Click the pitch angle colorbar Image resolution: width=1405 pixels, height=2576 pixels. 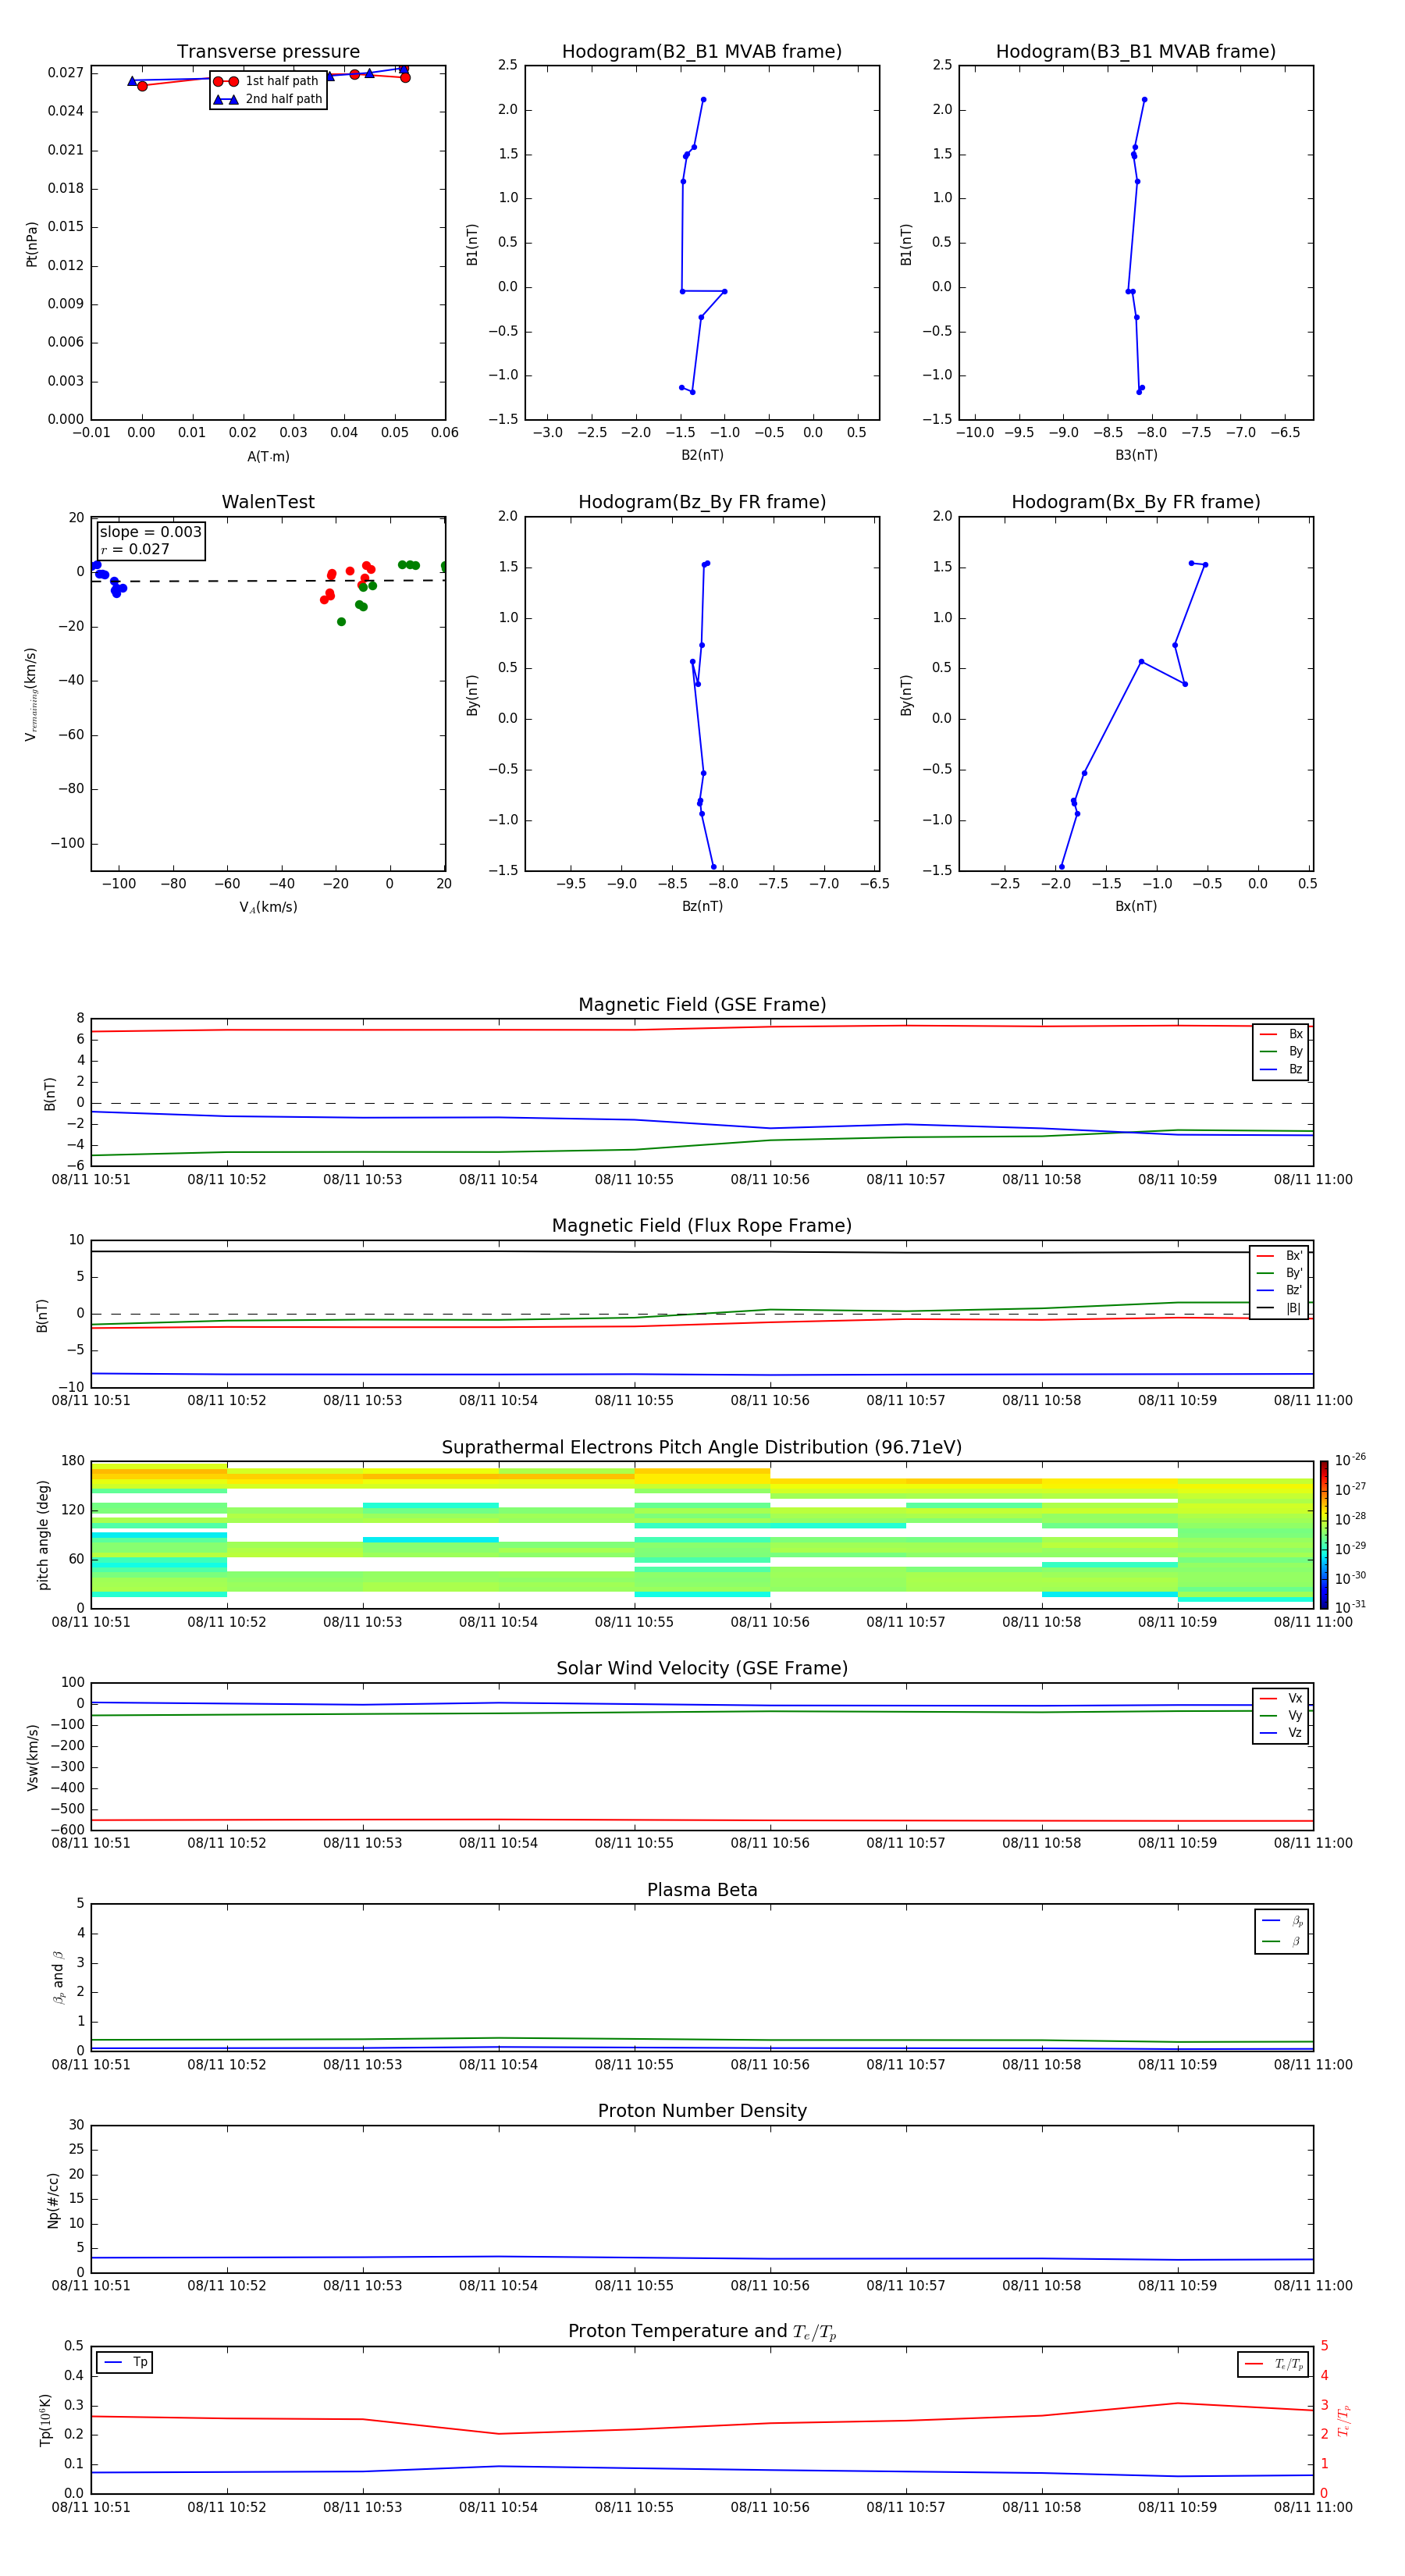tap(1323, 1535)
